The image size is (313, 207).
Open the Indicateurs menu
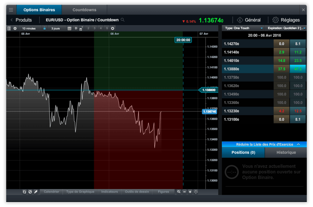[x=109, y=192]
